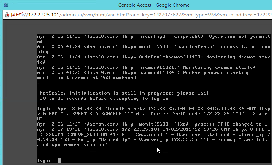Click '20 to 30 seconds before attempting' line
Image resolution: width=272 pixels, height=165 pixels.
105,98
